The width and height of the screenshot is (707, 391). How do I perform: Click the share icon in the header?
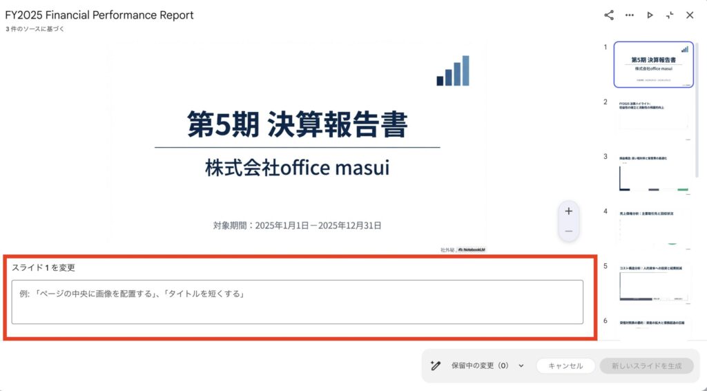pyautogui.click(x=609, y=15)
